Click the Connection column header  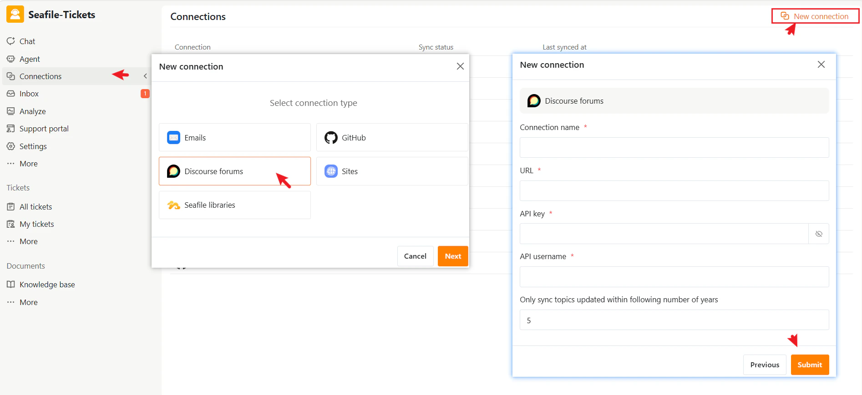click(193, 47)
